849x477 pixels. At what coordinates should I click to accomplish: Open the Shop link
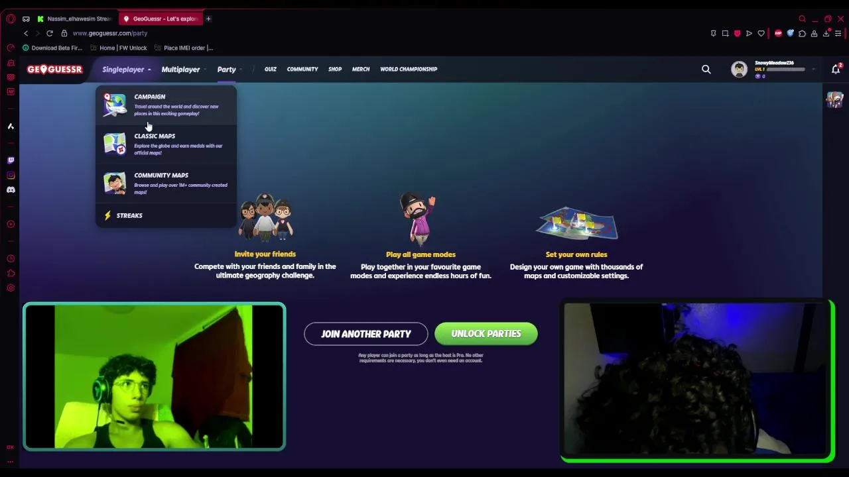point(335,69)
